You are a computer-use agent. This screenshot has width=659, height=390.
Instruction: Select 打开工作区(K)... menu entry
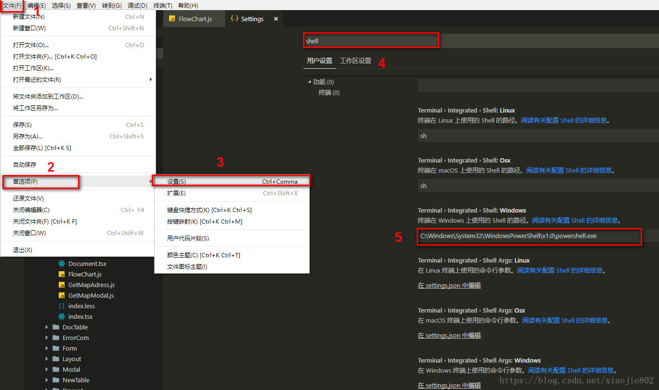(x=78, y=68)
